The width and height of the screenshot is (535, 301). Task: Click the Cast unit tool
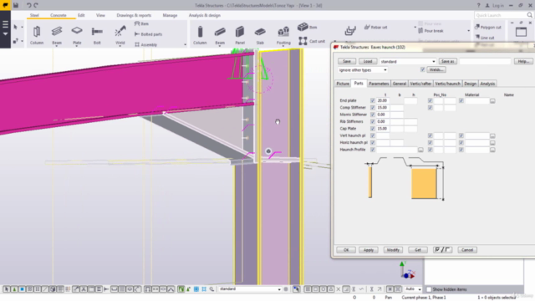point(312,41)
